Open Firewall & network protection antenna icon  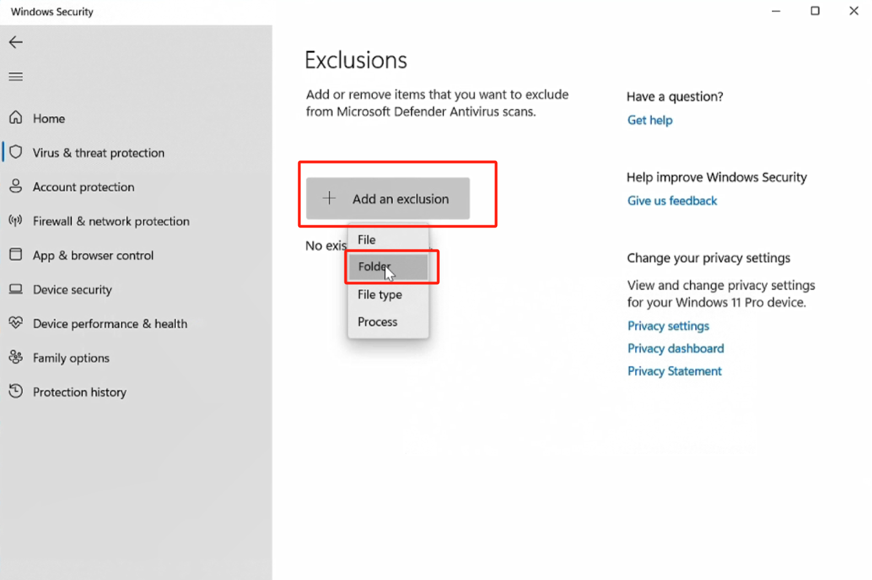click(x=16, y=221)
